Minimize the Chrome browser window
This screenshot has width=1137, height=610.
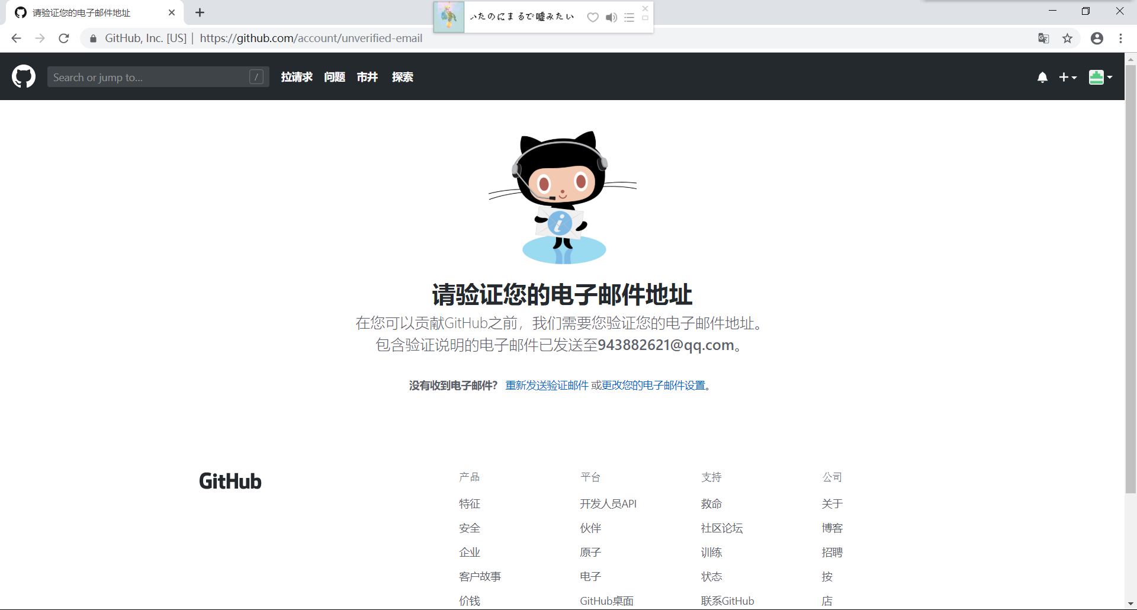point(1052,11)
